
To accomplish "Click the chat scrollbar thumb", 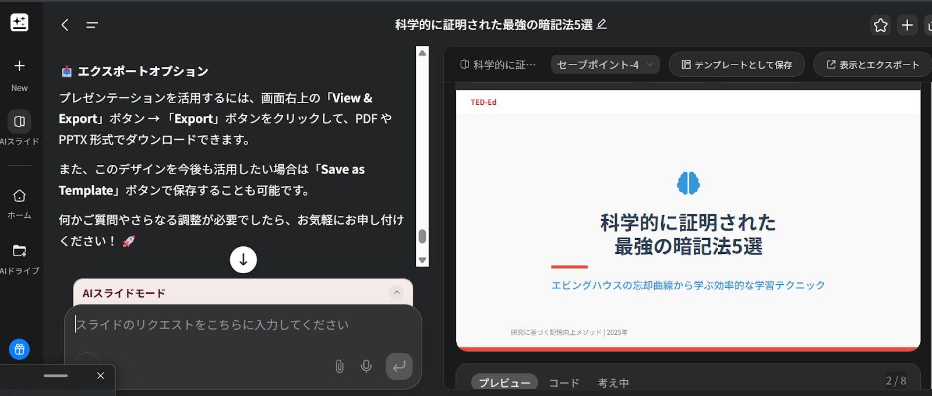I will (422, 236).
